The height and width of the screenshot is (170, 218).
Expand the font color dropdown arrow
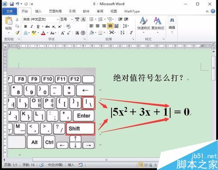pos(48,33)
